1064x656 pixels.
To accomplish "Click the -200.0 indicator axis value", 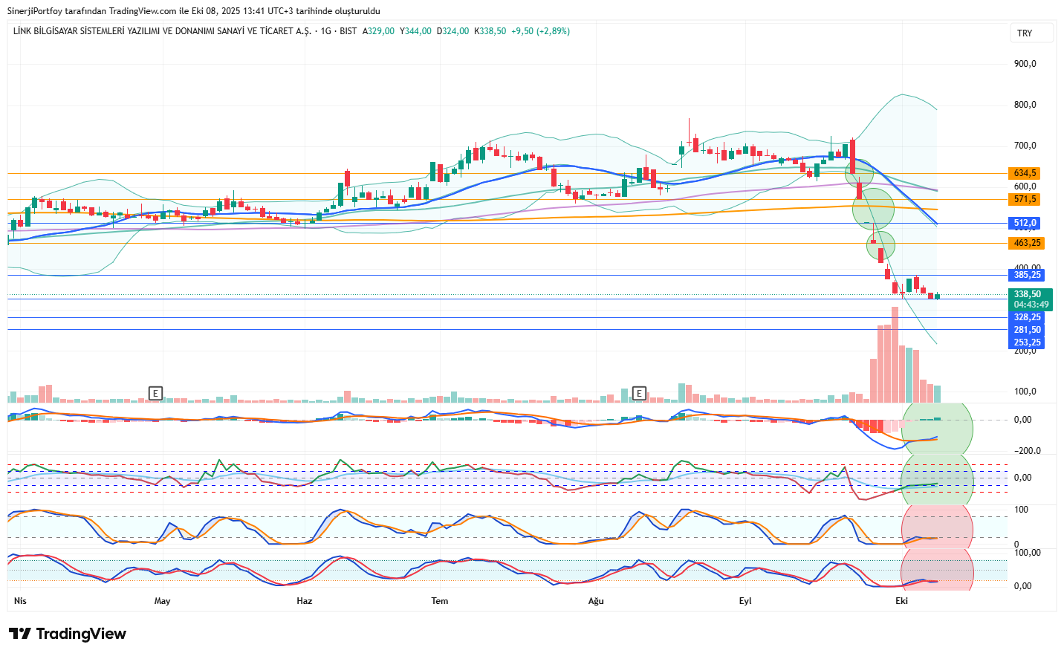I will [1028, 451].
